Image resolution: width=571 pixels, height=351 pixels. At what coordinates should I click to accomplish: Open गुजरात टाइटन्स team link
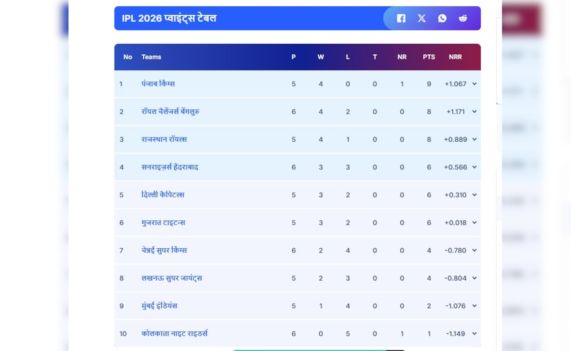point(163,223)
